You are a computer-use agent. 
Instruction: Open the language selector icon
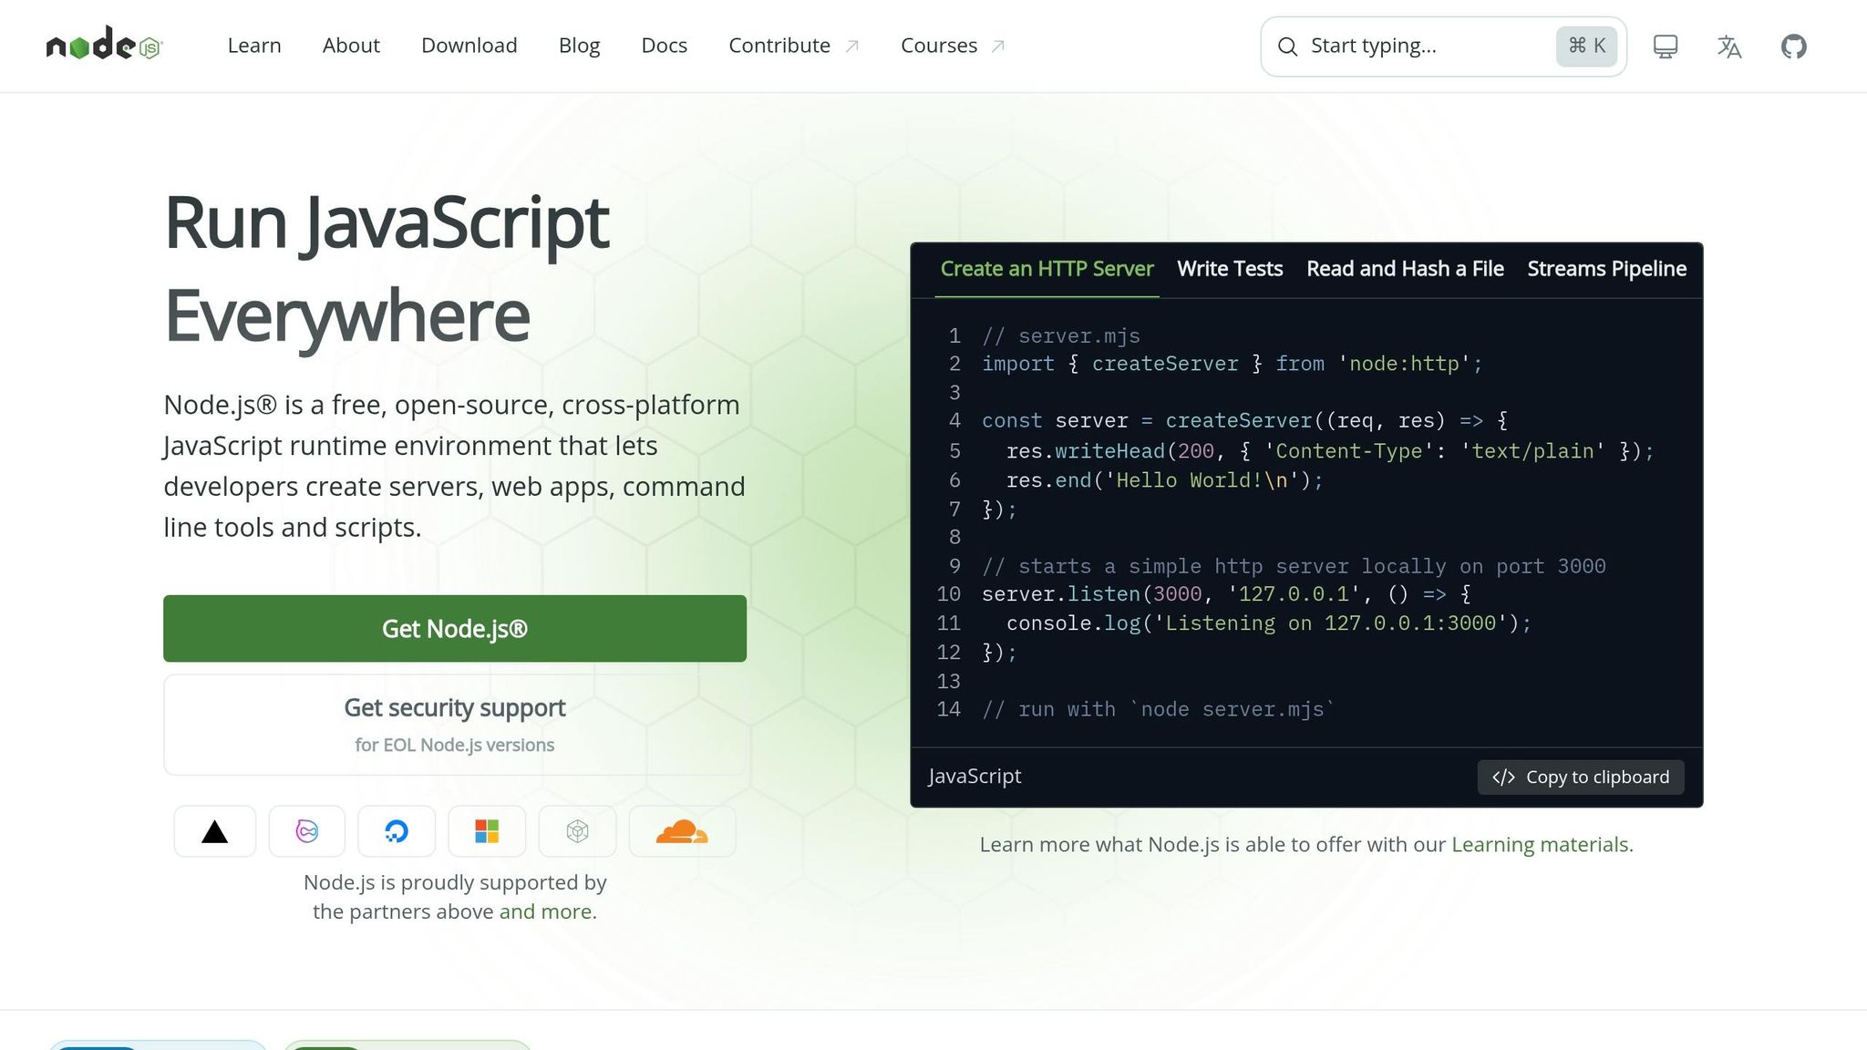click(x=1729, y=46)
